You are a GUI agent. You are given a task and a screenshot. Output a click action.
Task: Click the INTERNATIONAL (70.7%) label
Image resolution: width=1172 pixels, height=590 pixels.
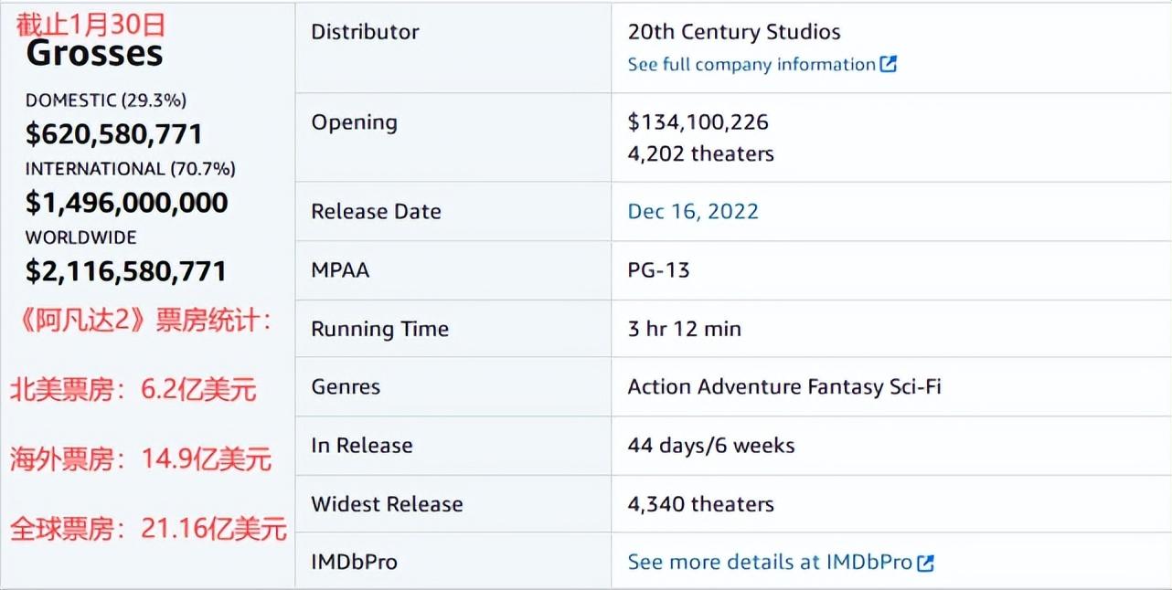pos(131,169)
